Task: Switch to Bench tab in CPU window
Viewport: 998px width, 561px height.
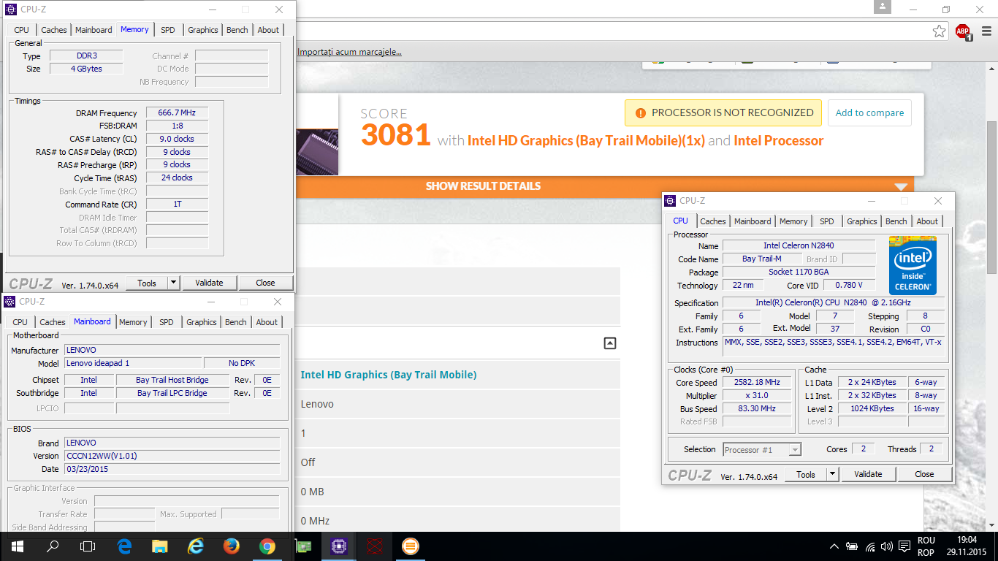Action: tap(896, 221)
